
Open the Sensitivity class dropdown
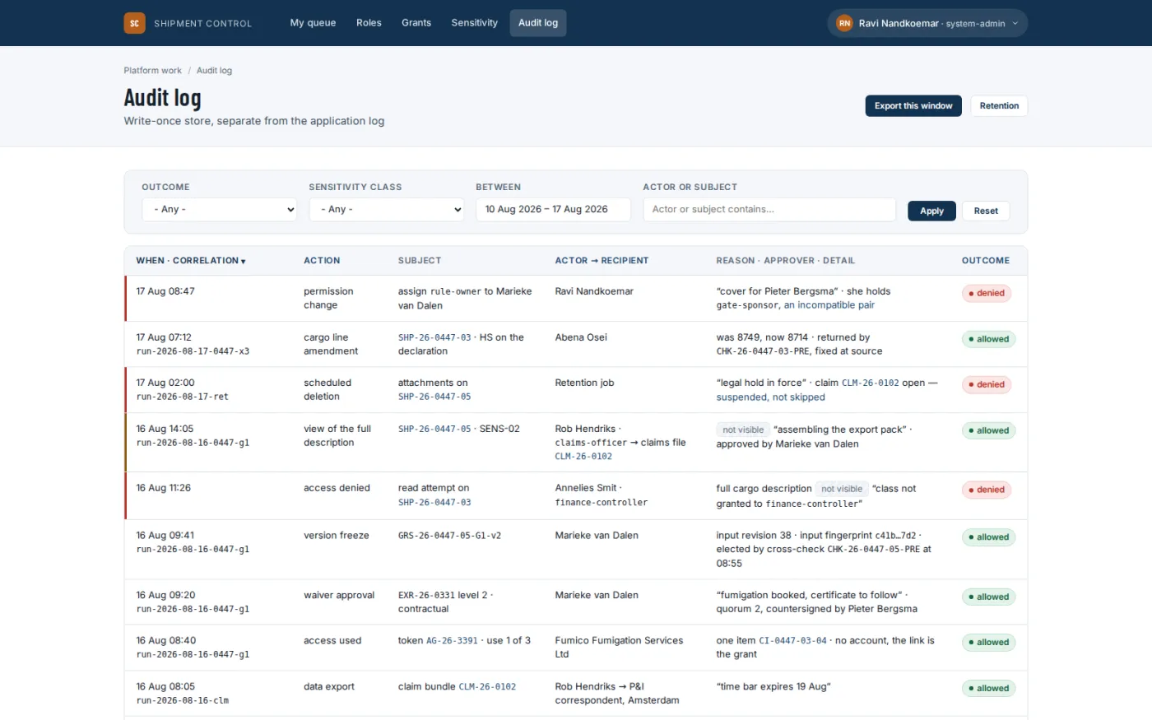[387, 210]
